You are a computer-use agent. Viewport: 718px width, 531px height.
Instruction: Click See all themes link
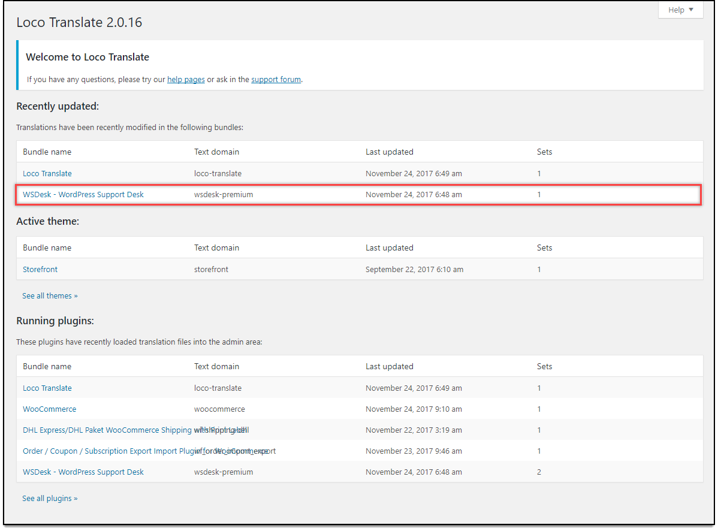tap(50, 296)
